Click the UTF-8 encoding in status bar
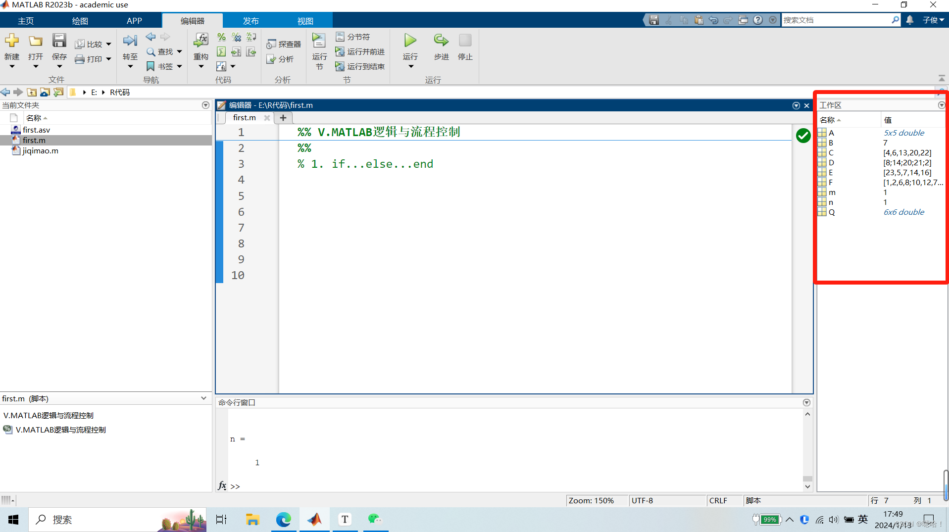The width and height of the screenshot is (949, 532). (642, 500)
